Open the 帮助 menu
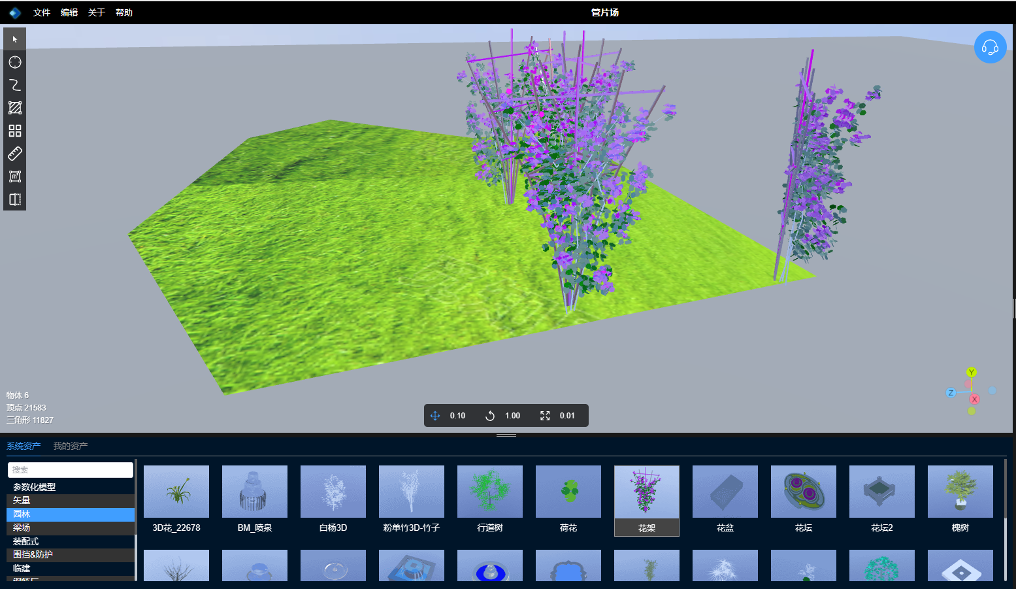This screenshot has width=1016, height=589. click(124, 12)
